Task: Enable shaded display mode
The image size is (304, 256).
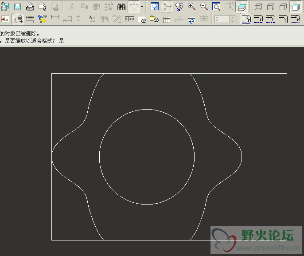Action: pyautogui.click(x=296, y=7)
